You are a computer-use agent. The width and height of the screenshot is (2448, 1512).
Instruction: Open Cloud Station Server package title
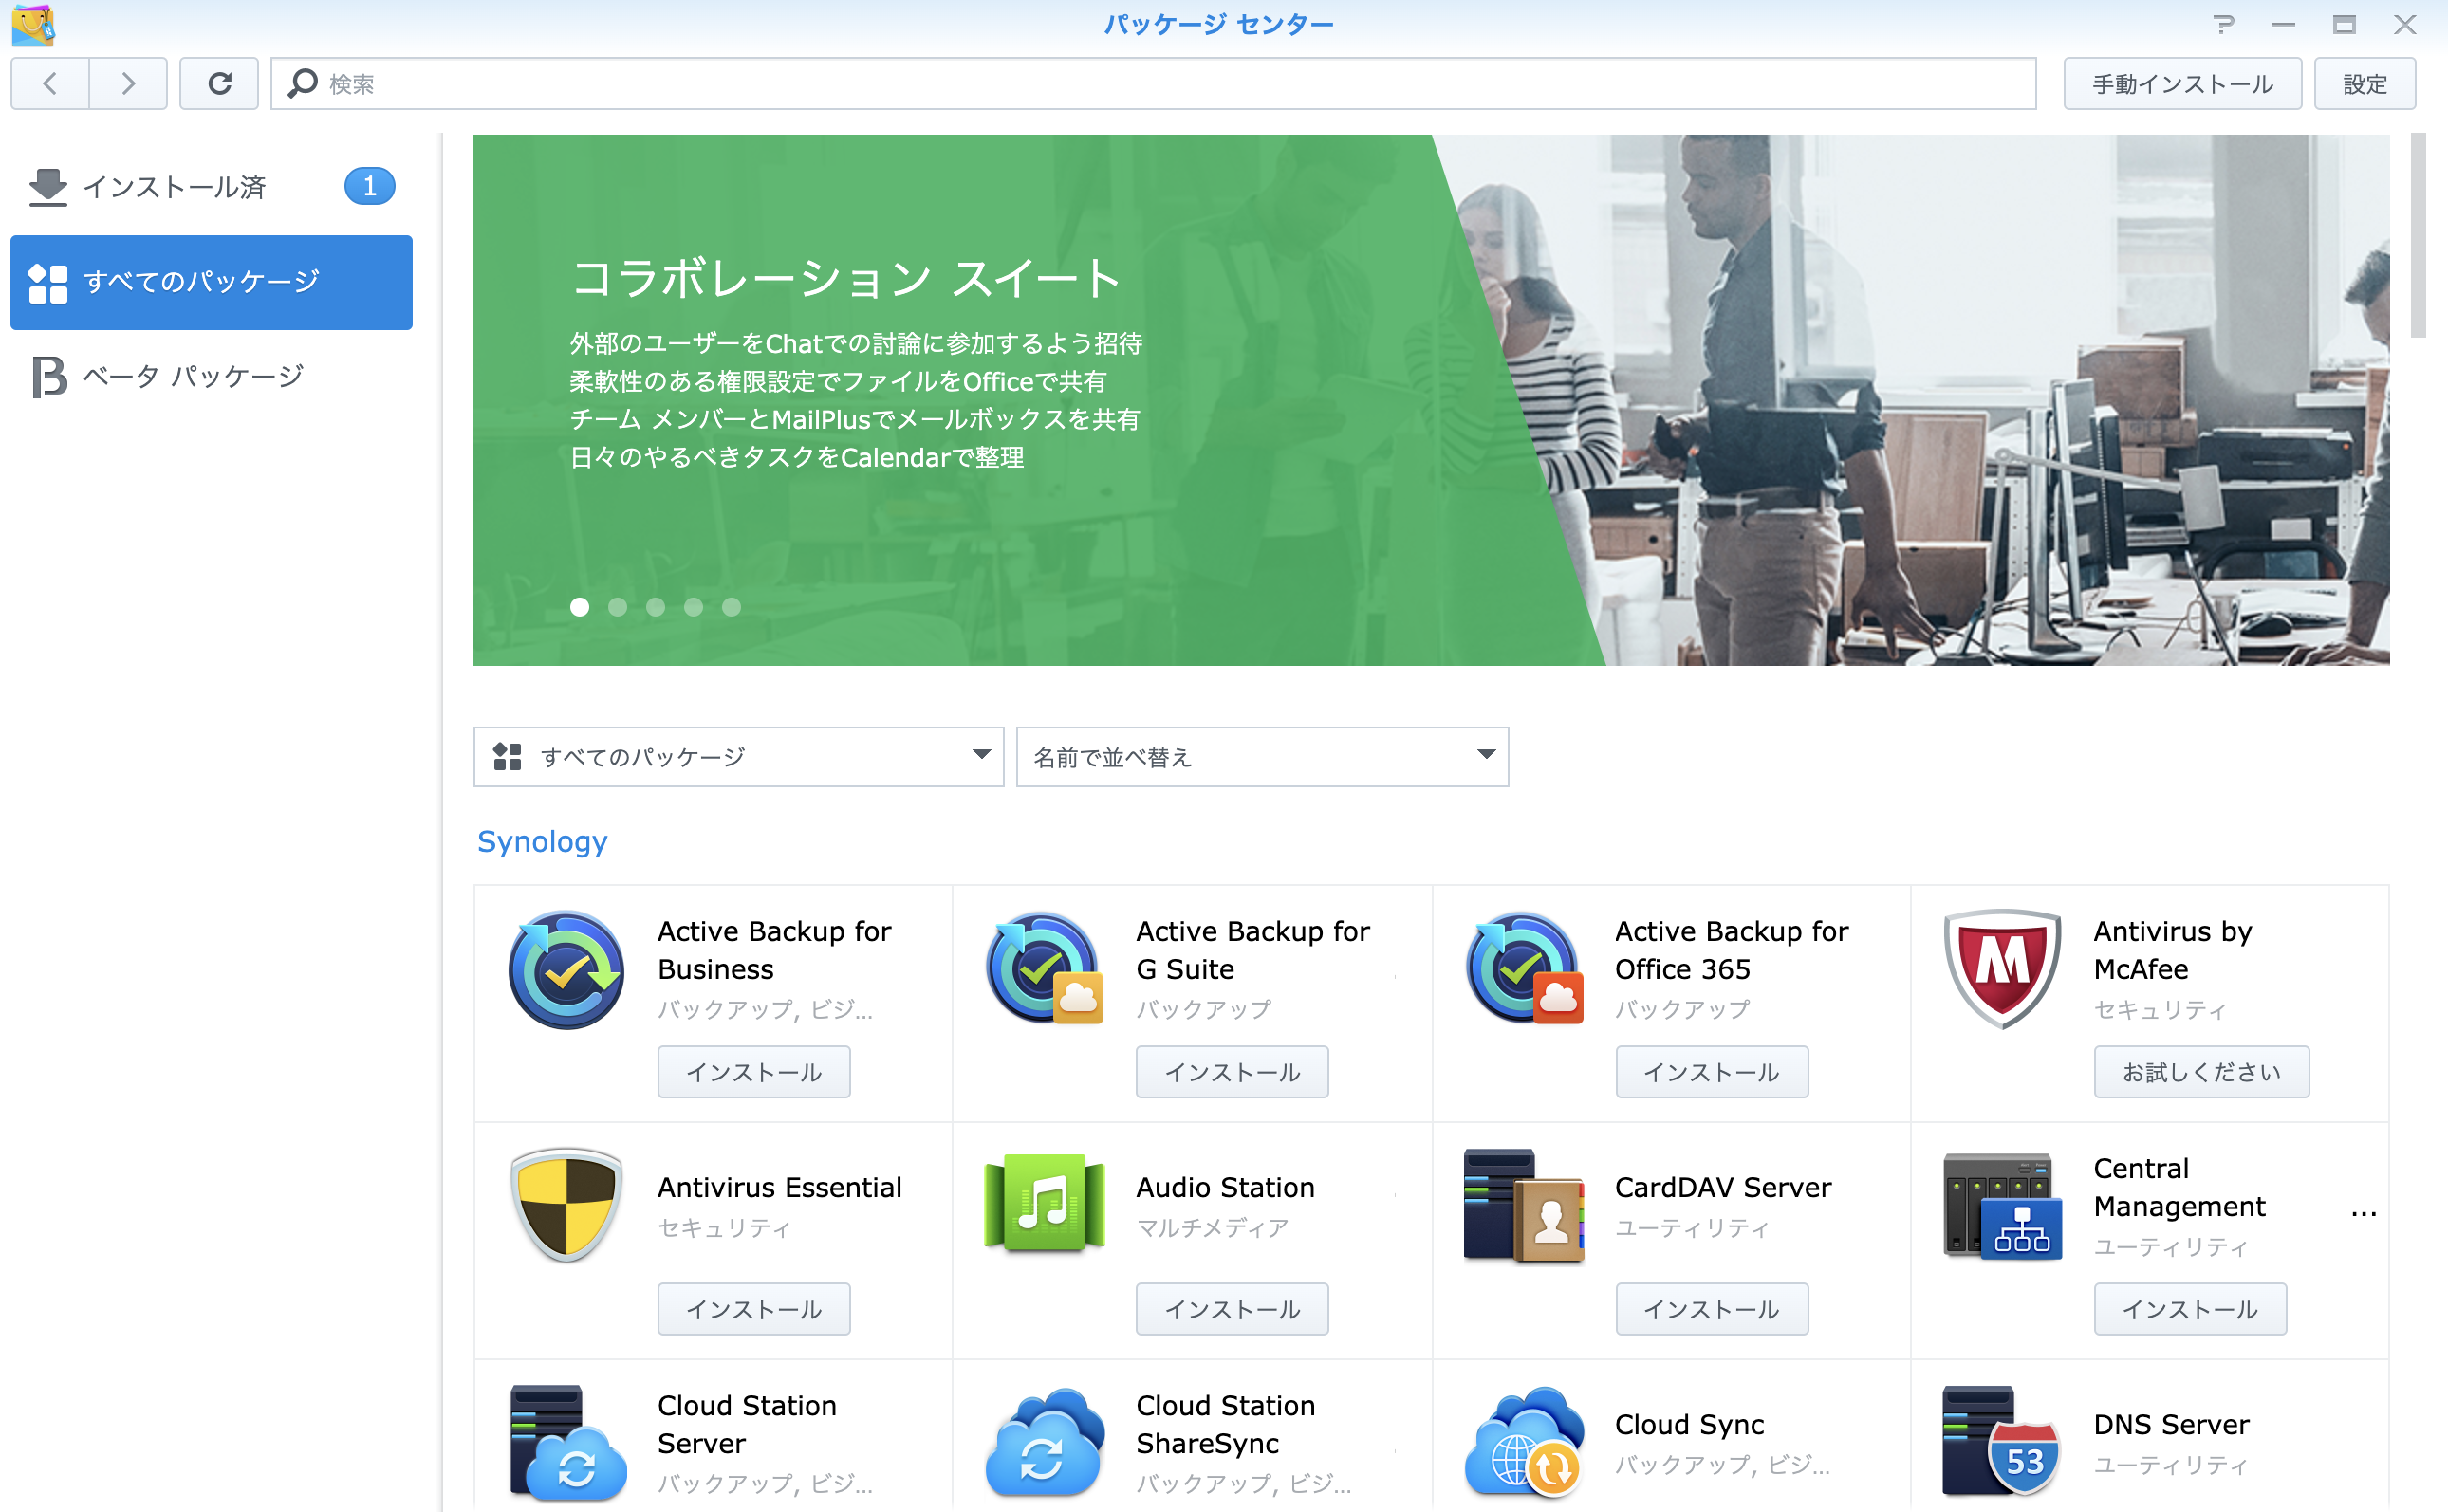coord(746,1424)
